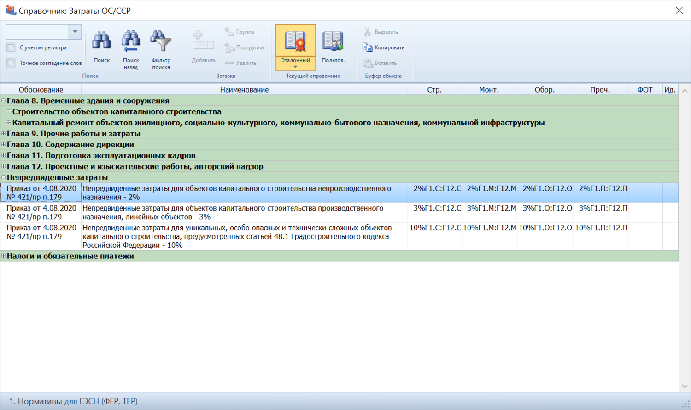Screen dimensions: 691x410
Task: Select the 3% линейных объектов row
Action: click(x=244, y=212)
